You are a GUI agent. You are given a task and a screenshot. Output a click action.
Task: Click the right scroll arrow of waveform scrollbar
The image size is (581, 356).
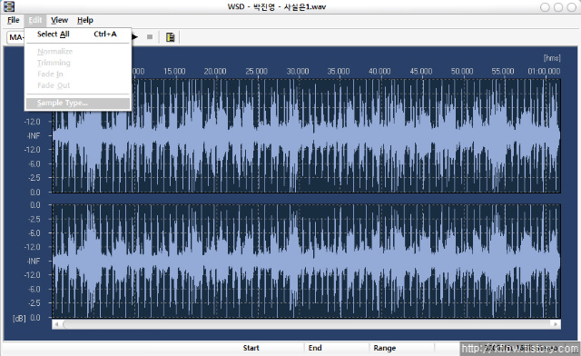(556, 324)
